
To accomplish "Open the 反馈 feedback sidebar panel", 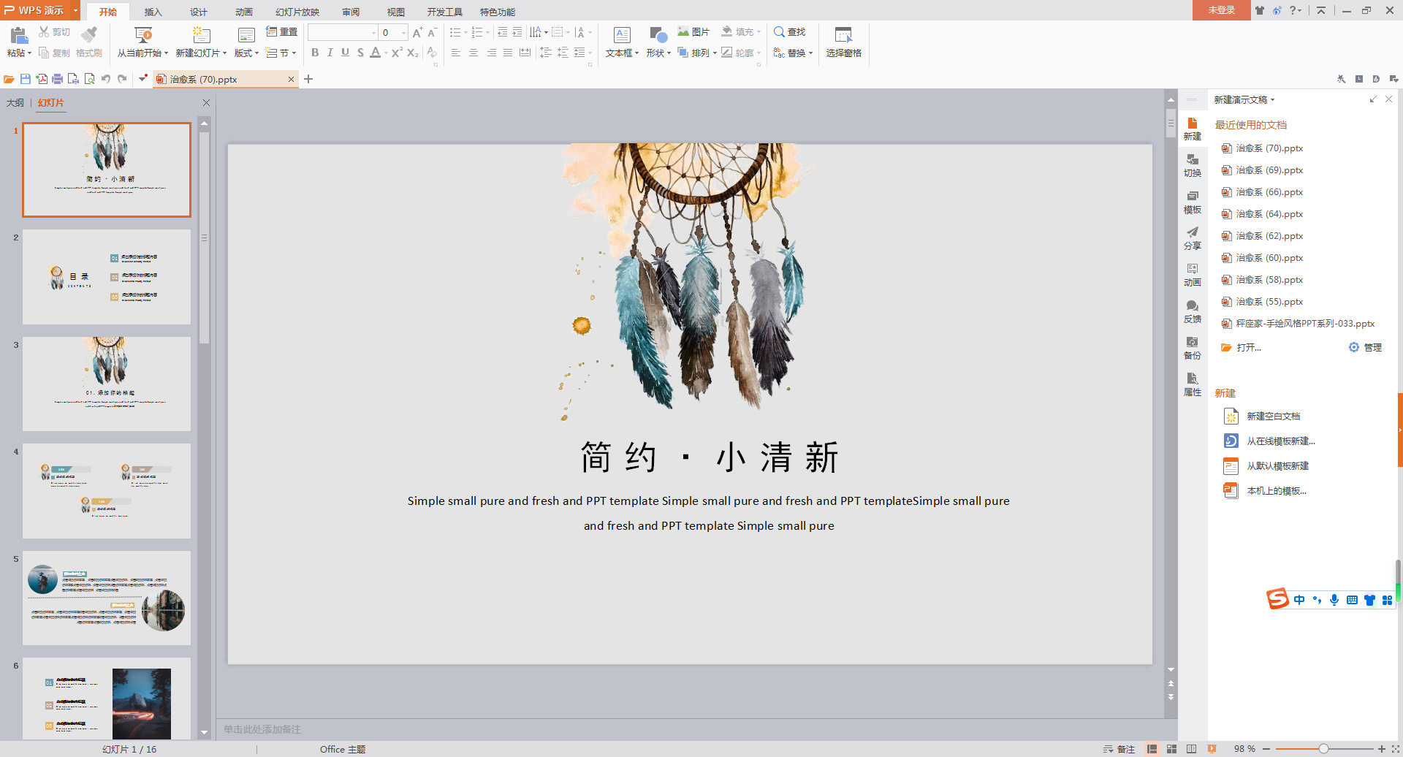I will point(1193,312).
